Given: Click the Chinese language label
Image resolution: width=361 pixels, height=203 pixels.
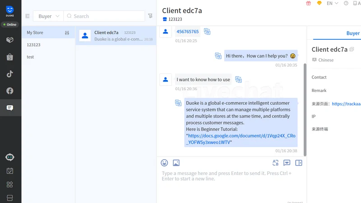Looking at the screenshot, I should (x=326, y=60).
